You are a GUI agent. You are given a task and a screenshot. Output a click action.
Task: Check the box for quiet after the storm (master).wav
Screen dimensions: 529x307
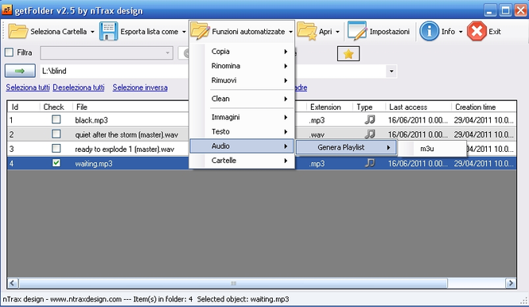point(56,134)
